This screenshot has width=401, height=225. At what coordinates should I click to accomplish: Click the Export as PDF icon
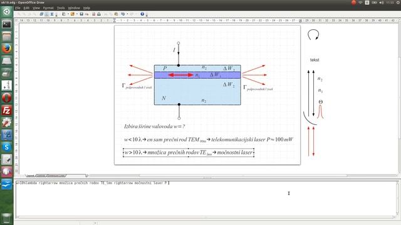point(93,14)
